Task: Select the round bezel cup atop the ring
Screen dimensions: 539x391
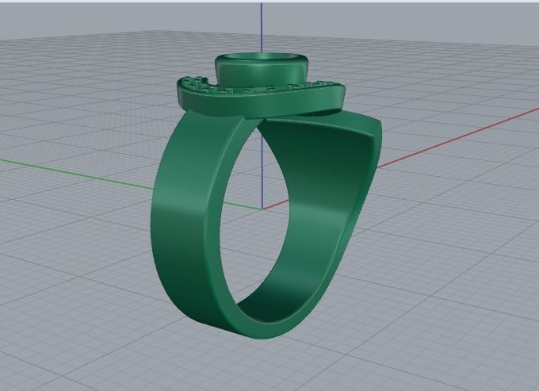Action: 262,69
